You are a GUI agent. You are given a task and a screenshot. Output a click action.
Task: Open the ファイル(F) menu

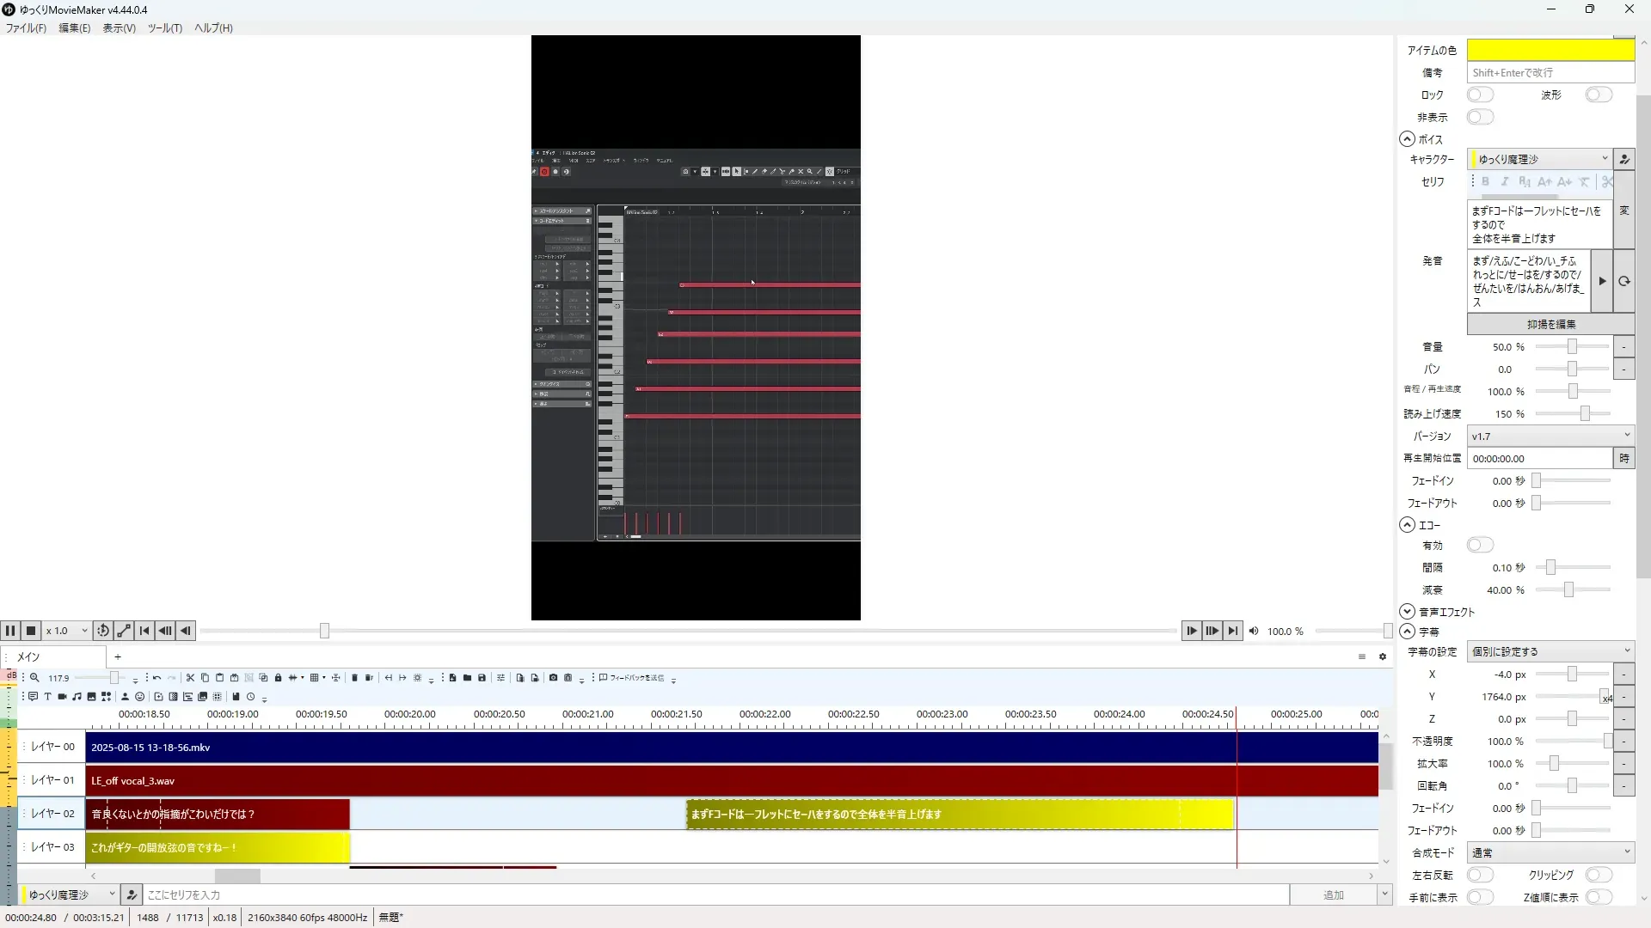[26, 27]
